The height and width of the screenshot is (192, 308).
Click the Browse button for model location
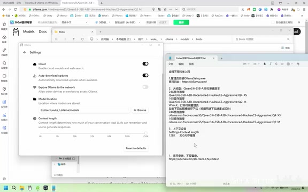[140, 110]
